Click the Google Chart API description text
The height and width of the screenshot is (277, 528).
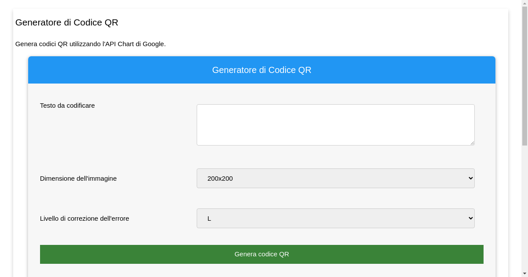pyautogui.click(x=91, y=44)
